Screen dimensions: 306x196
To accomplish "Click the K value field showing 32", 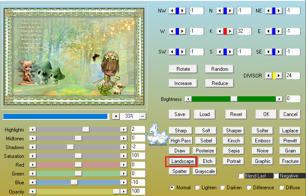I will point(244,31).
